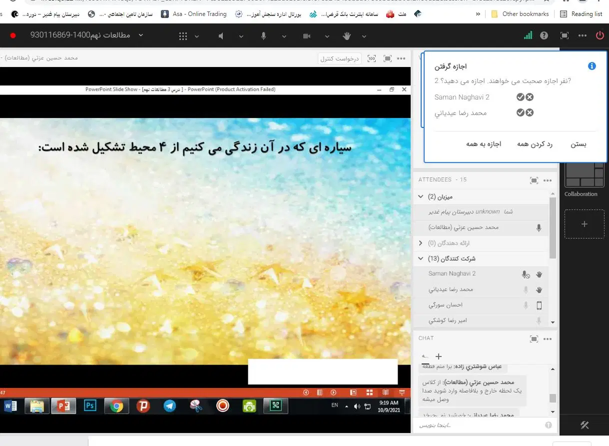Set shared screen zoom to 100 percent
609x446 pixels.
coord(371,58)
